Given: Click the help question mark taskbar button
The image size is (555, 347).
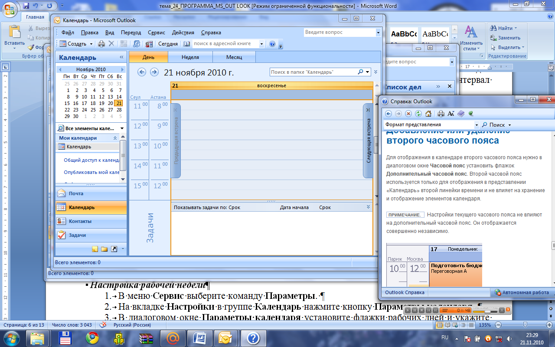Looking at the screenshot, I should coord(253,337).
